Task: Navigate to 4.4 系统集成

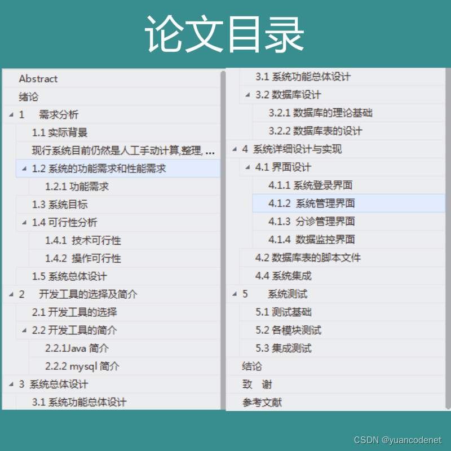Action: coord(283,276)
